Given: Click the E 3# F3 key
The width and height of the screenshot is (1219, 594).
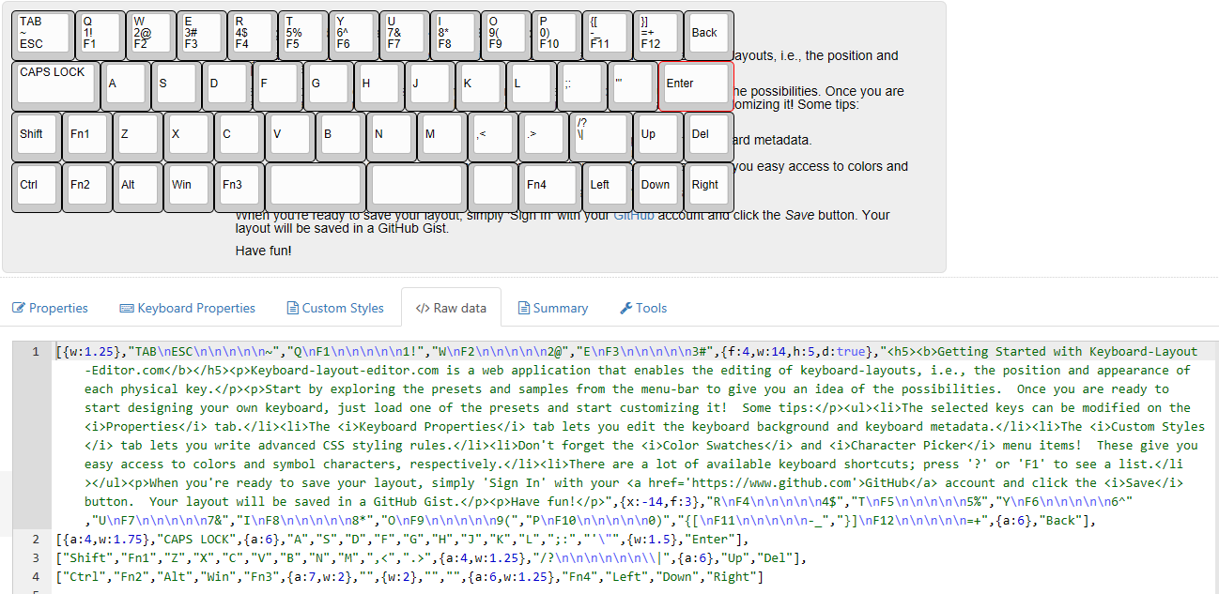Looking at the screenshot, I should pyautogui.click(x=202, y=36).
